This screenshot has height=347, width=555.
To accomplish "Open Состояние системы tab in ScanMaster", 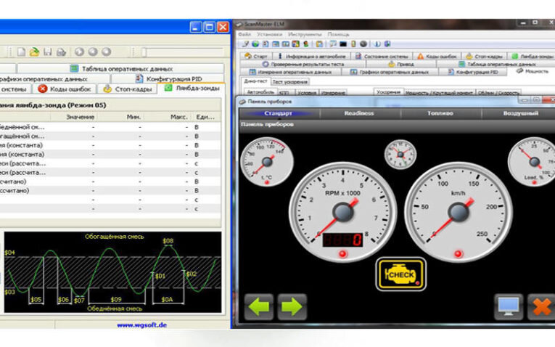I will [382, 56].
